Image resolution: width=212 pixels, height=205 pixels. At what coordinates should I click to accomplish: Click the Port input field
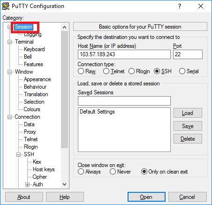pyautogui.click(x=188, y=54)
